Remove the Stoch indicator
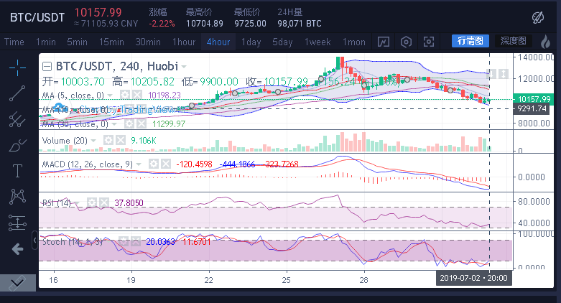Image resolution: width=561 pixels, height=303 pixels. pos(136,242)
